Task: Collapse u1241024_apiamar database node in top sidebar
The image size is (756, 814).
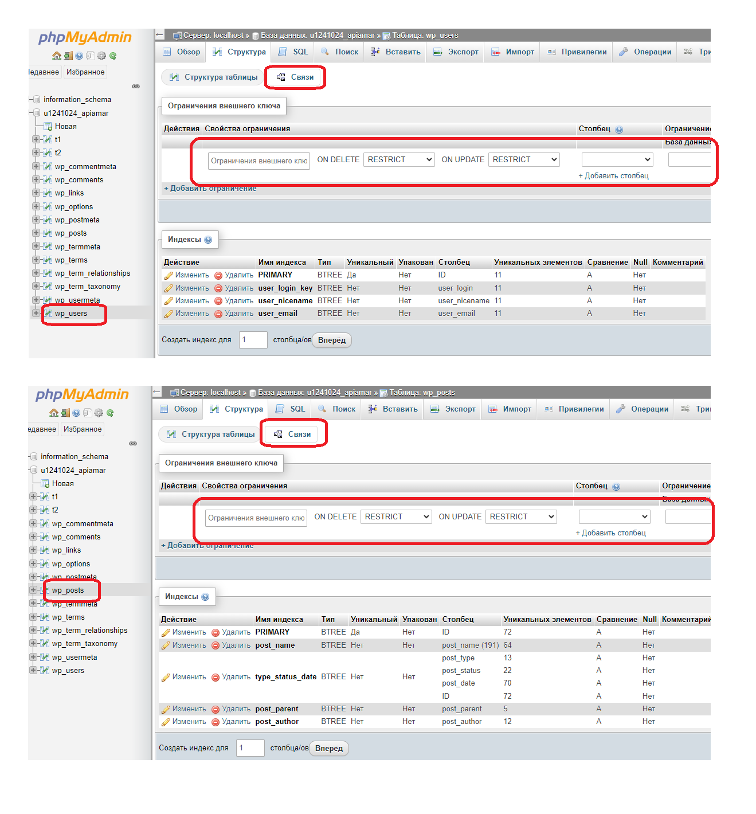Action: point(32,113)
